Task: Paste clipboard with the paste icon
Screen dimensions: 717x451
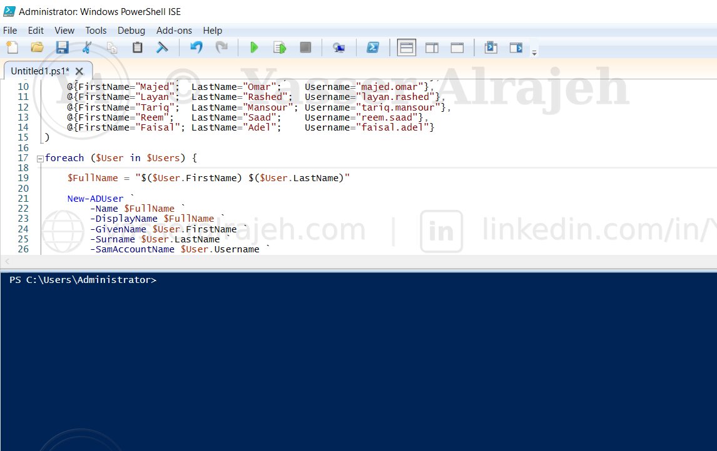Action: click(137, 47)
